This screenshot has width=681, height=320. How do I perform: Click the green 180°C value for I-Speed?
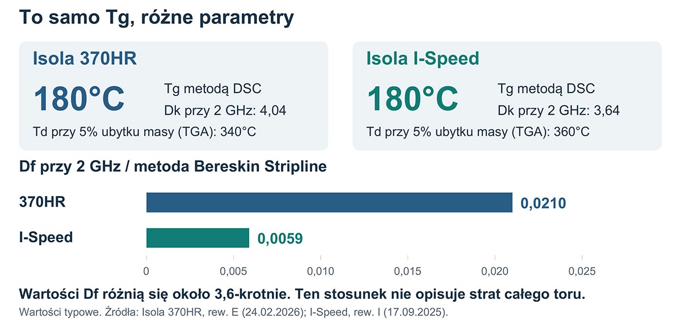413,98
